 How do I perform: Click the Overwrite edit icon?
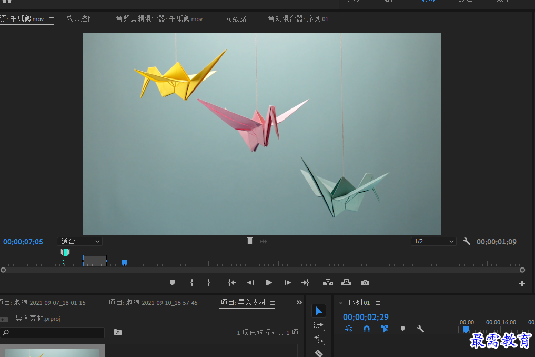point(346,283)
